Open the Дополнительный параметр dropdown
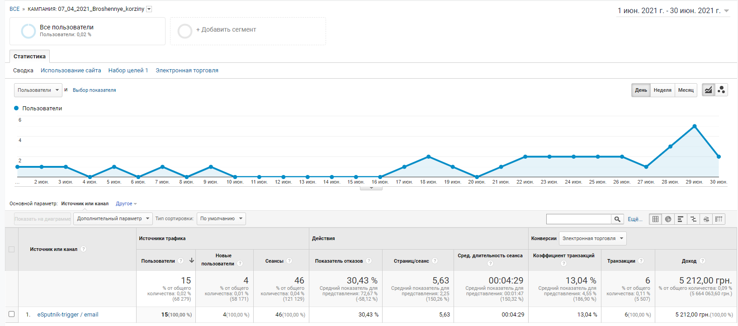 [113, 219]
